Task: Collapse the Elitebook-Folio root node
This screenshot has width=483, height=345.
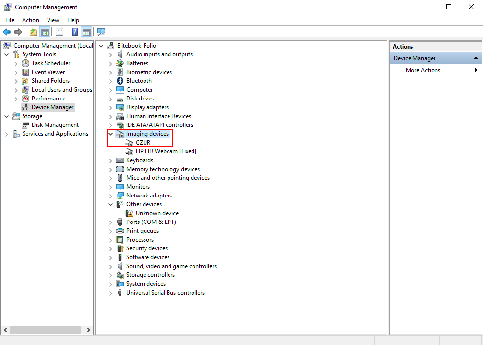Action: (x=101, y=46)
